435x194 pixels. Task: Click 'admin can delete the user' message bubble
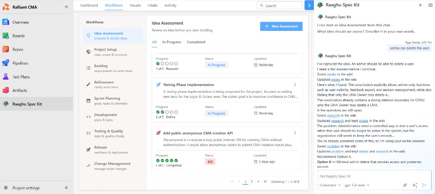(410, 48)
